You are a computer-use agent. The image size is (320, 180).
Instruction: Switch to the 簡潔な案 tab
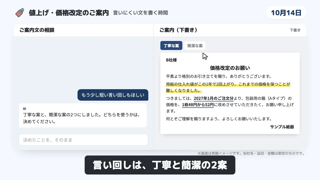click(x=195, y=46)
